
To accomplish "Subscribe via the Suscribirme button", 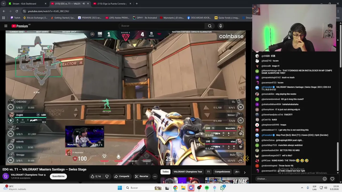I will pyautogui.click(x=58, y=176).
